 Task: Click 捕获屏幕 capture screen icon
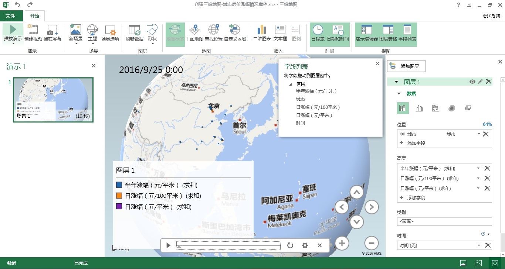click(52, 33)
